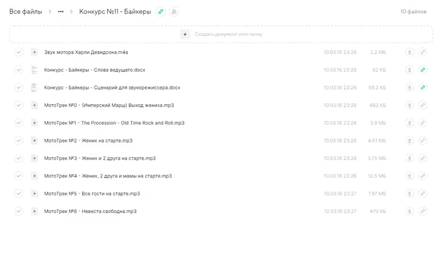
Task: Open Конкурс - Байкеры - Слова ведущего.docx
Action: tap(95, 70)
